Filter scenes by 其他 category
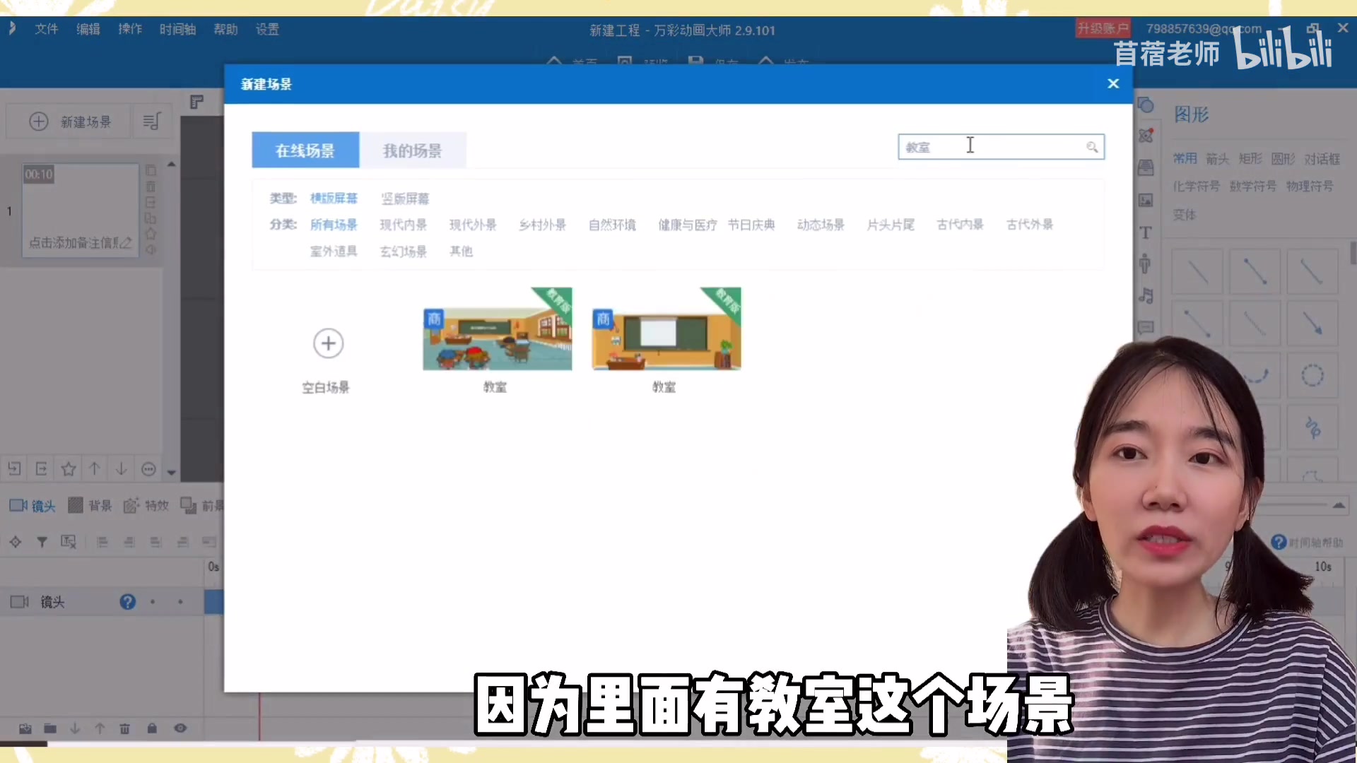Viewport: 1357px width, 763px height. pos(461,252)
